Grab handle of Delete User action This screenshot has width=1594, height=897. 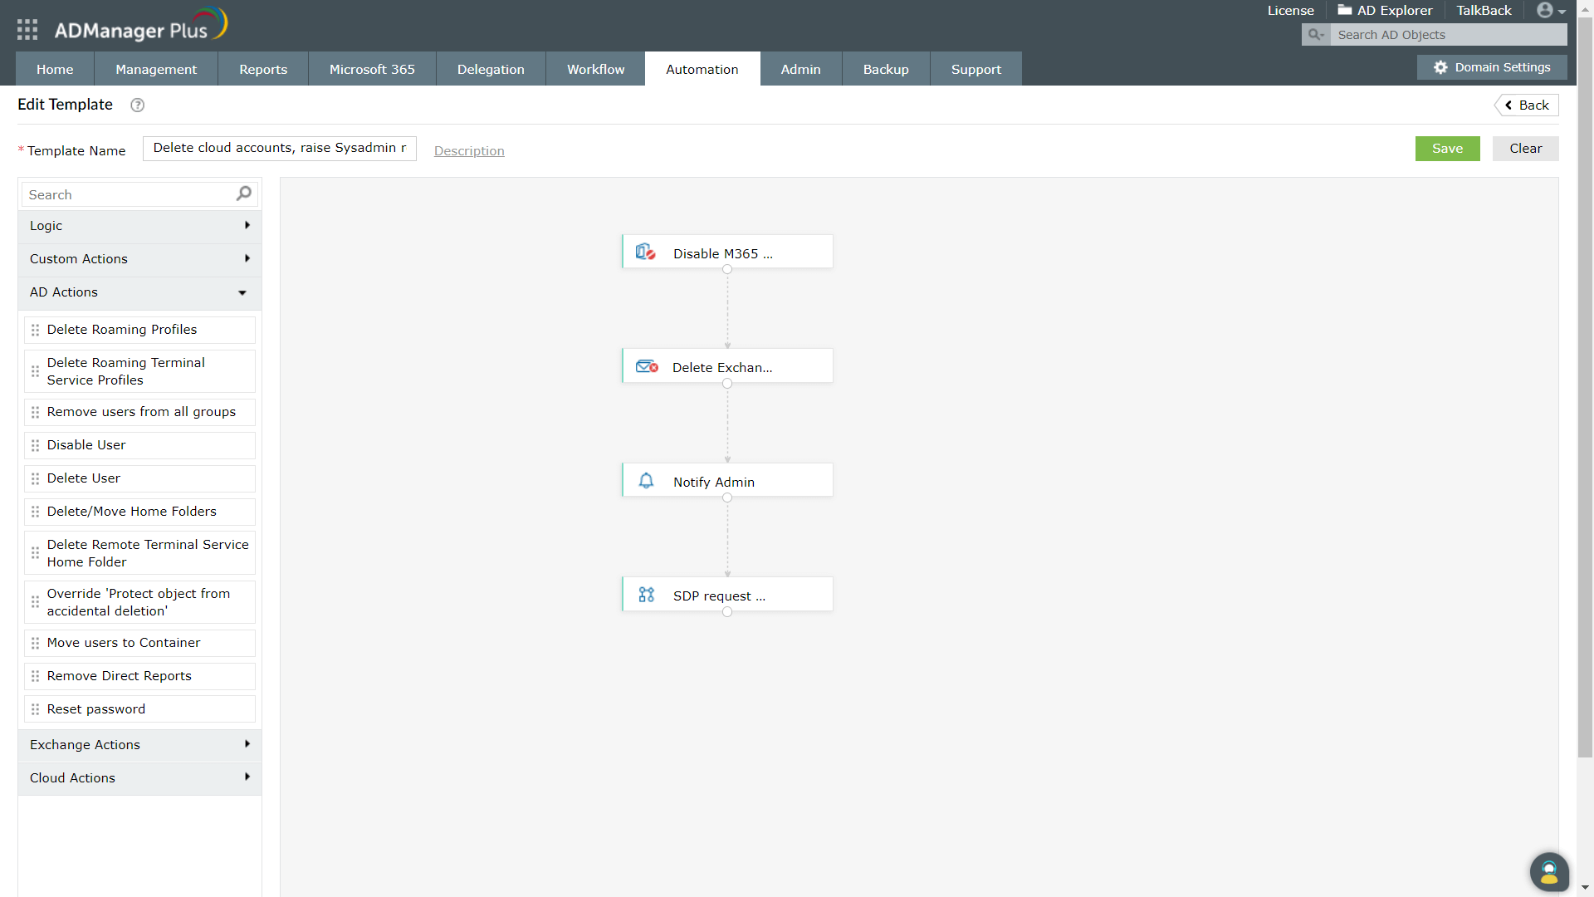[x=35, y=478]
